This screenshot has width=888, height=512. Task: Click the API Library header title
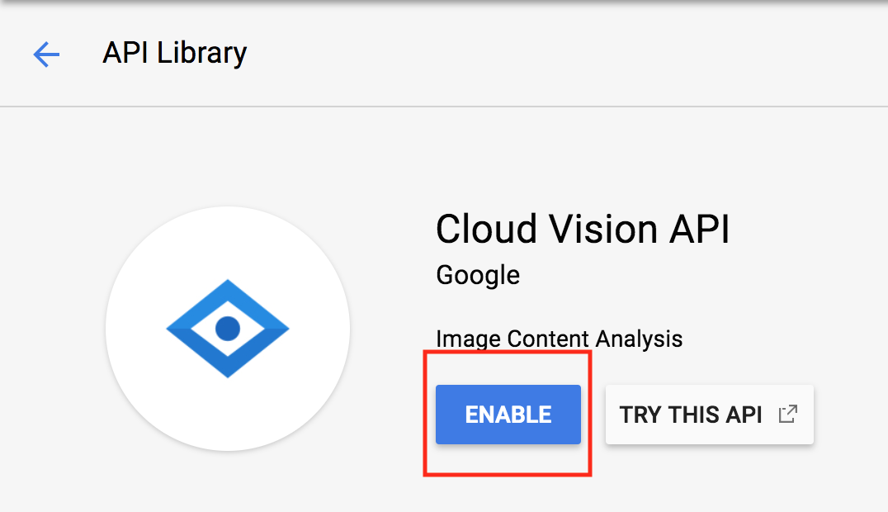(x=175, y=53)
